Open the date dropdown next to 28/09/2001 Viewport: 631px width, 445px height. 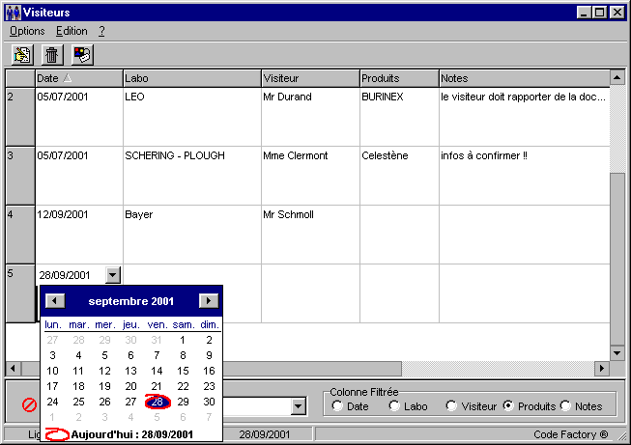point(113,275)
